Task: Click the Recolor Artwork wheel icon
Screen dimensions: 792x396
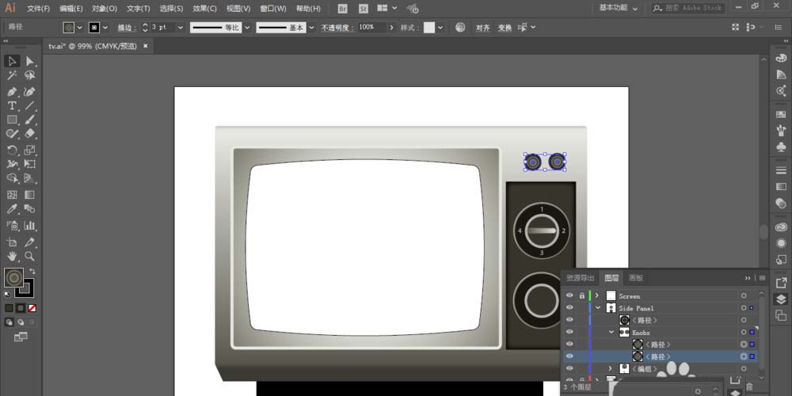Action: point(460,27)
